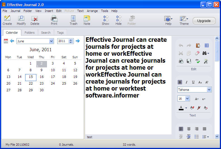The height and width of the screenshot is (149, 221).
Task: Click the bullet list icon
Action: pos(197,136)
